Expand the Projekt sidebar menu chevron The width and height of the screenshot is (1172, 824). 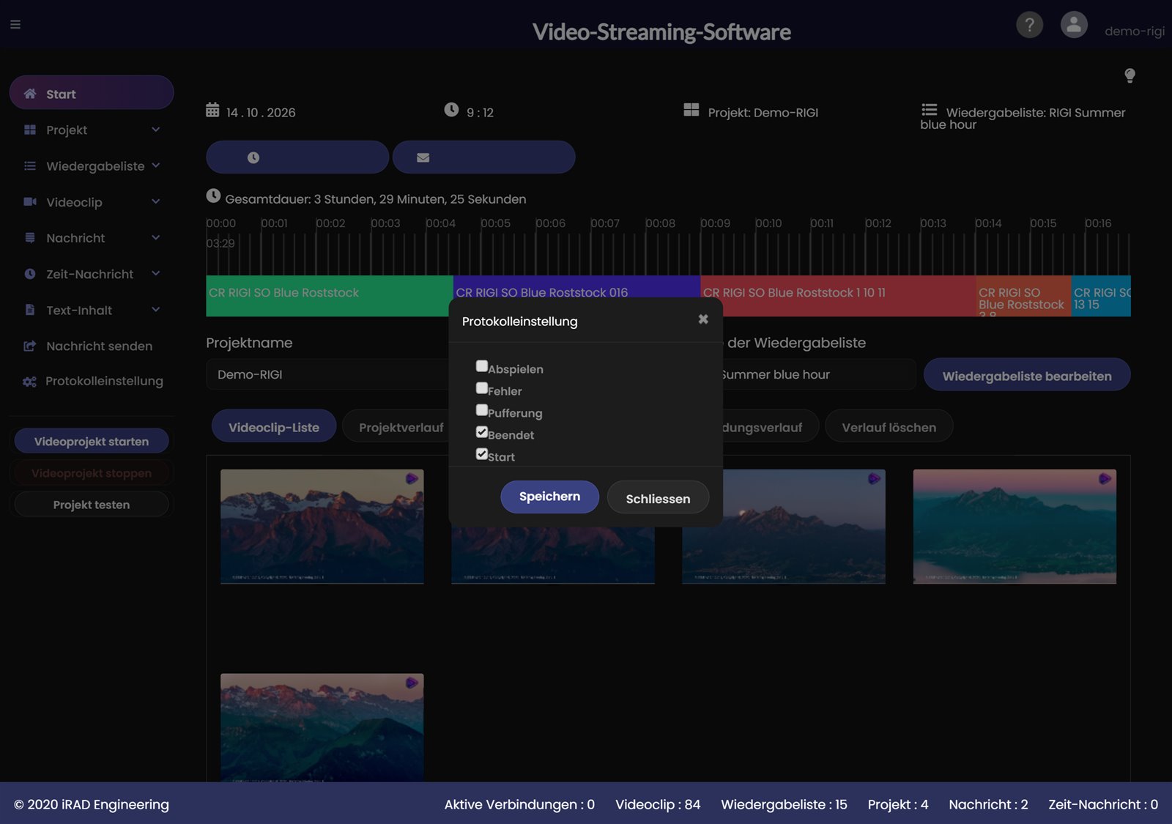point(156,130)
